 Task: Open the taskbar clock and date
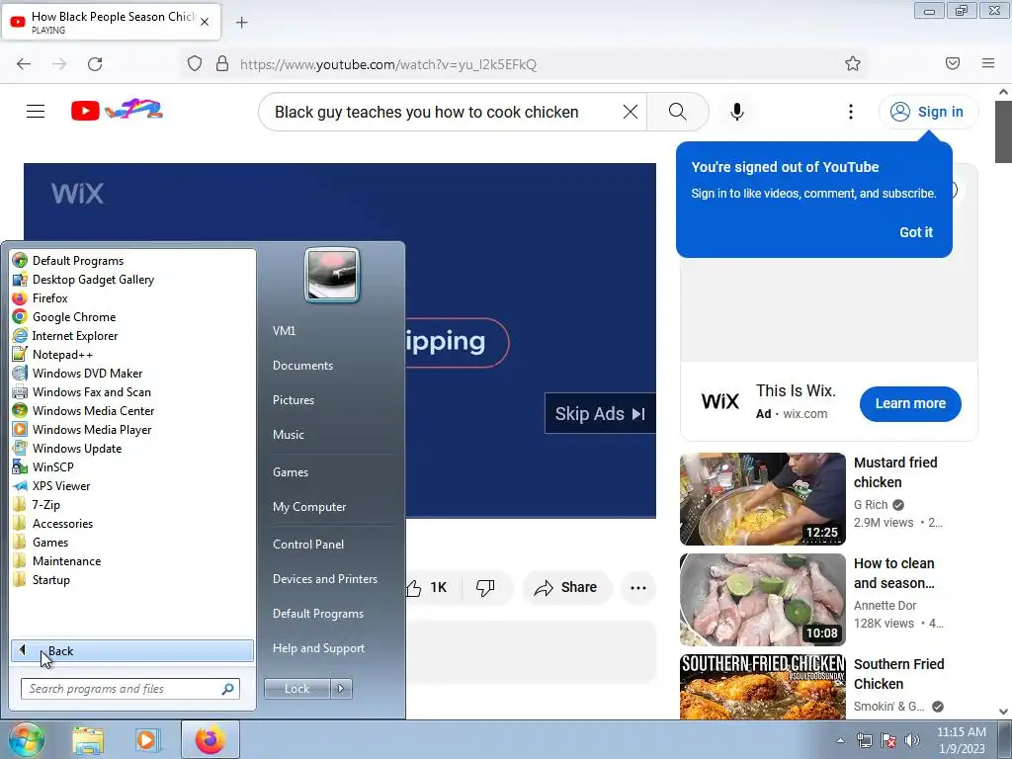961,740
